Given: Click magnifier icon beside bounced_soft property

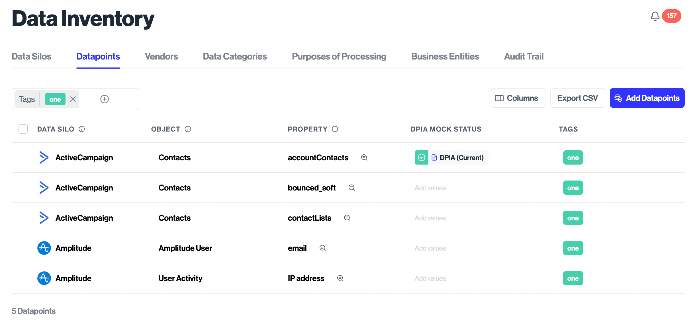Looking at the screenshot, I should pos(351,188).
